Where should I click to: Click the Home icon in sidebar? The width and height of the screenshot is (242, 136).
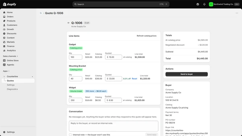4,12
